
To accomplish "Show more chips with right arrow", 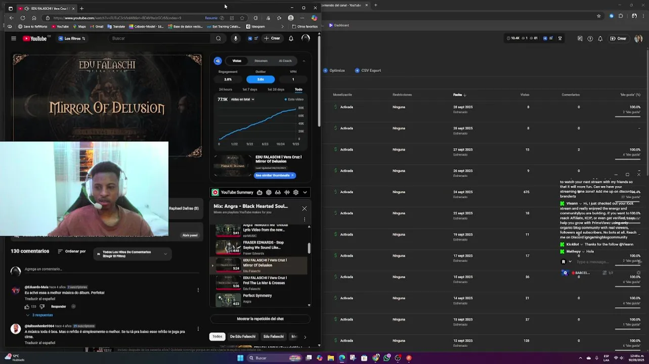I will (x=305, y=337).
